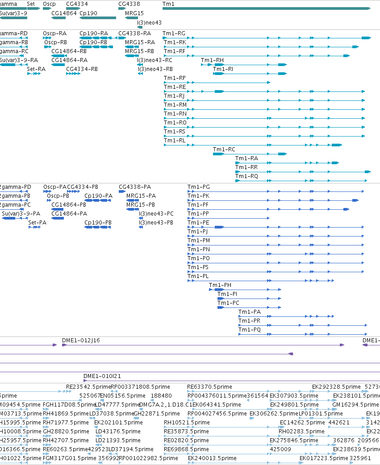Click transcript Tm1-RC

point(250,154)
